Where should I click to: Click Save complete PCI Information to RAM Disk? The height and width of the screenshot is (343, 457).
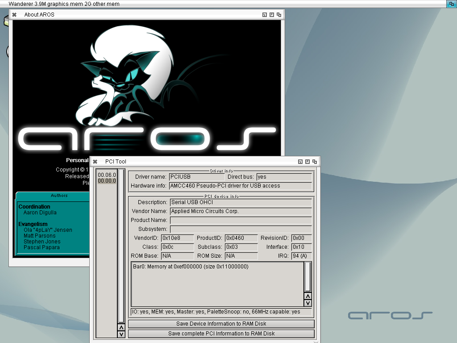pos(221,333)
